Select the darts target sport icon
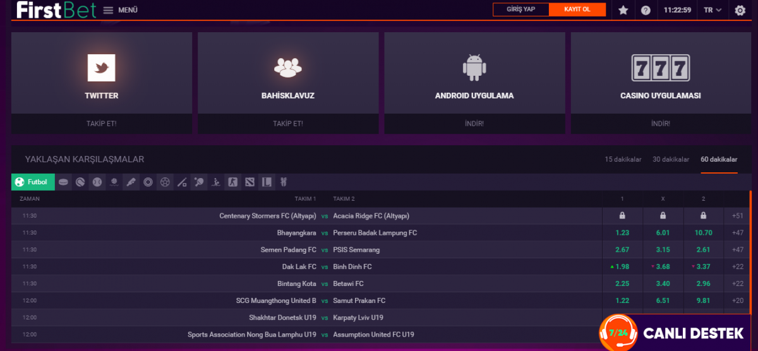 click(148, 182)
